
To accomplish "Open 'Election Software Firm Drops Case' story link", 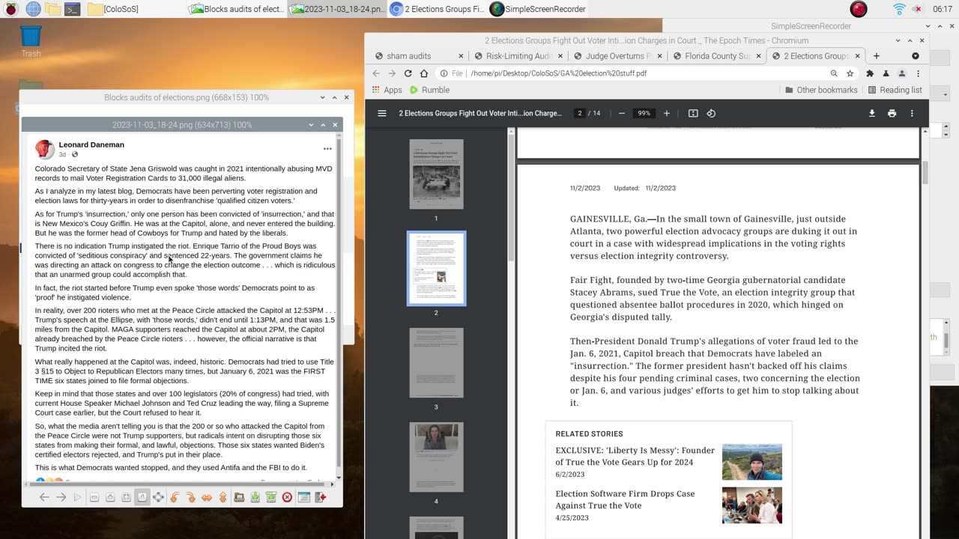I will click(625, 499).
